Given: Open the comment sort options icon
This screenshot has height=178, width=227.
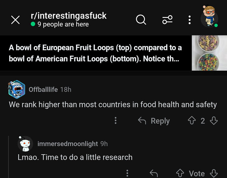Looking at the screenshot, I should pos(167,20).
